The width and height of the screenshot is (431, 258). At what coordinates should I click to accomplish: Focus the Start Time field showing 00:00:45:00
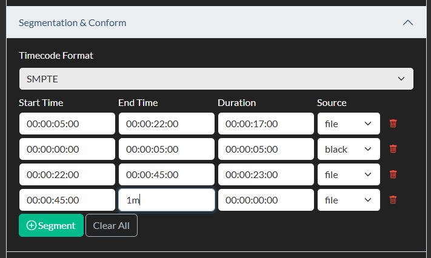pos(67,200)
